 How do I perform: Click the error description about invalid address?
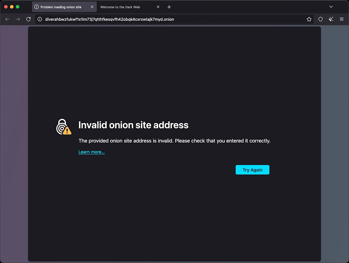[174, 141]
